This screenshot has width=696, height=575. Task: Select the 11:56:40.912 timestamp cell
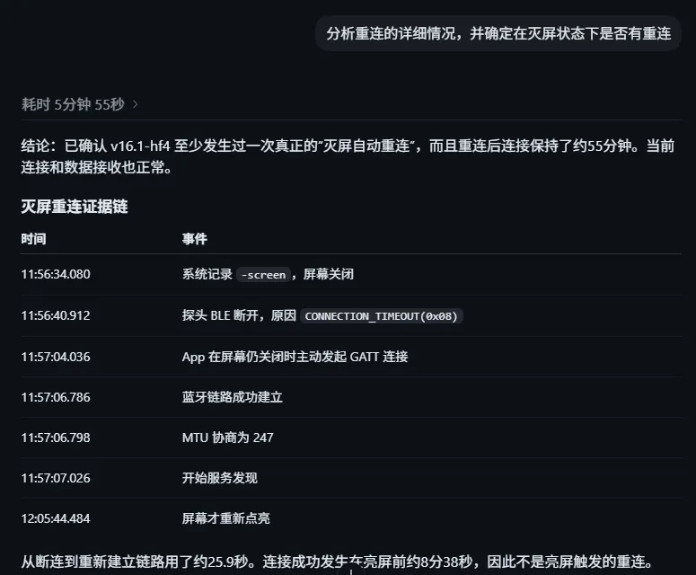[56, 315]
